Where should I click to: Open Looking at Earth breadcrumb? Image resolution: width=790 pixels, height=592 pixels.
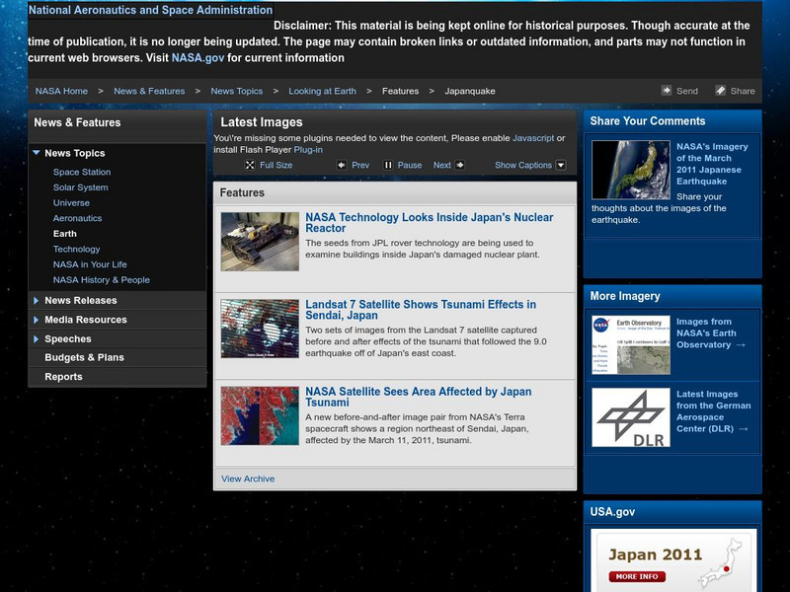pyautogui.click(x=323, y=91)
